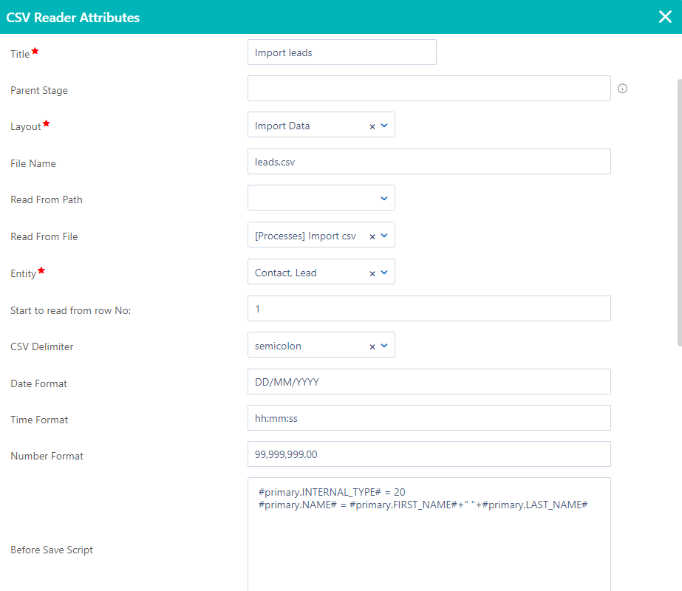Select the Title field containing Import leads

pos(341,52)
